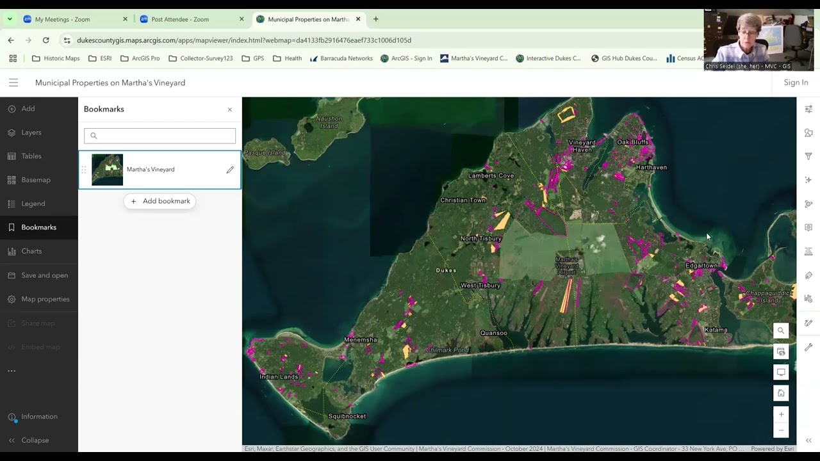Image resolution: width=820 pixels, height=461 pixels.
Task: Click the Add bookmark button
Action: point(160,201)
